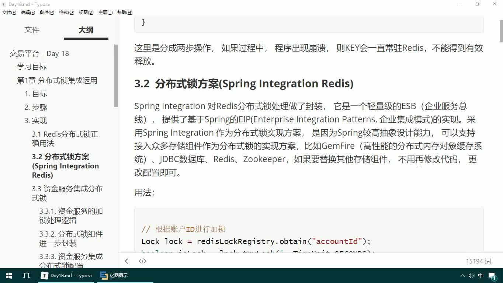Select outline item 1. 目标
The height and width of the screenshot is (283, 503).
point(36,94)
